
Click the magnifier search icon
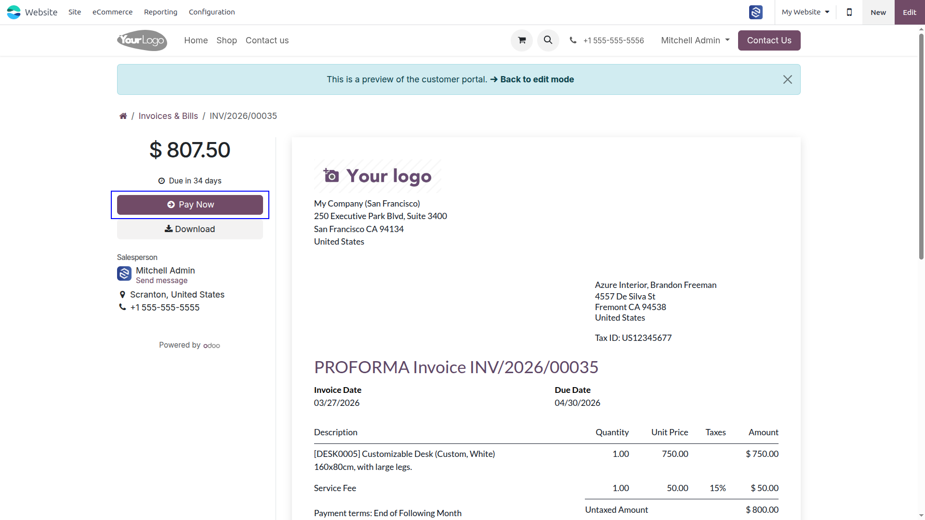point(548,40)
